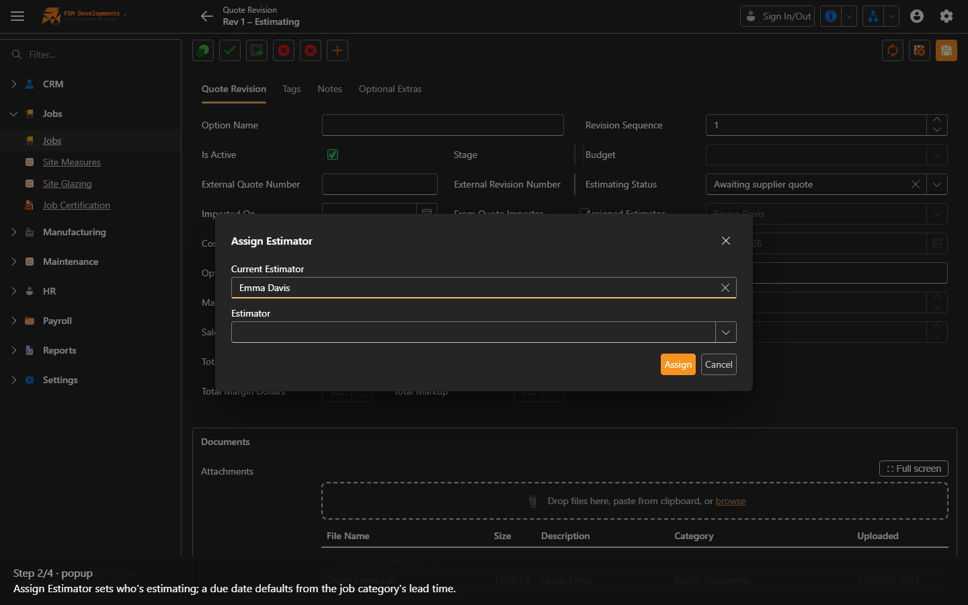The width and height of the screenshot is (968, 605).
Task: Click the blue hierarchy tree icon
Action: 873,16
